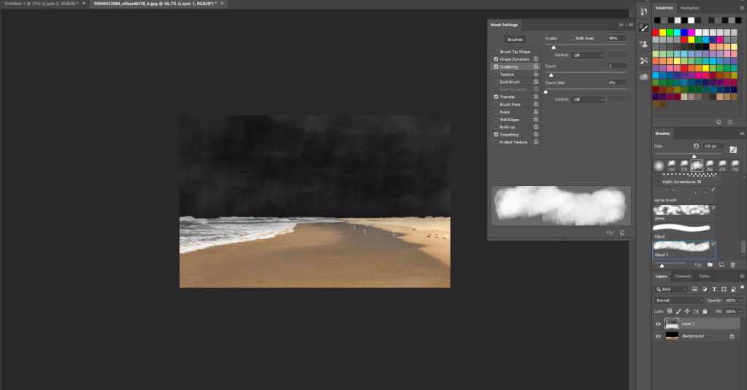Filter layers by type (T) icon

coord(713,289)
